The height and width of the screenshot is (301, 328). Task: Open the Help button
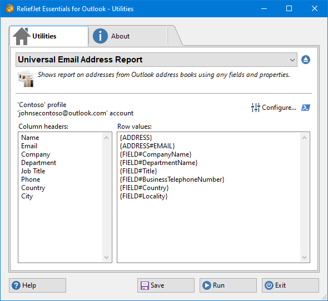point(37,285)
